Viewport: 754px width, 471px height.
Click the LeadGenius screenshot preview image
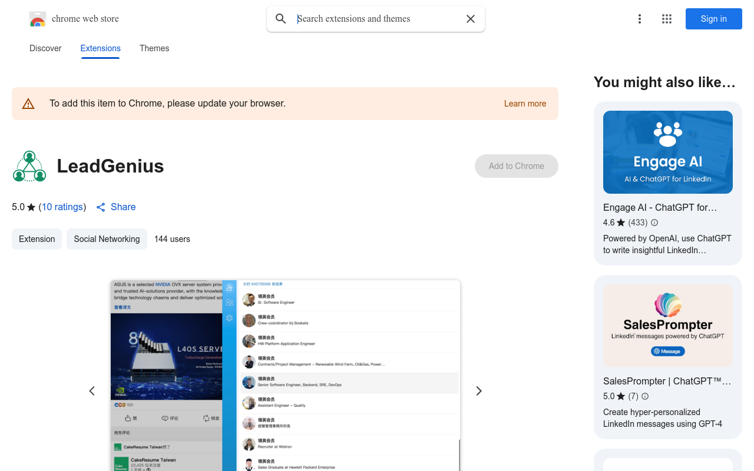(285, 376)
